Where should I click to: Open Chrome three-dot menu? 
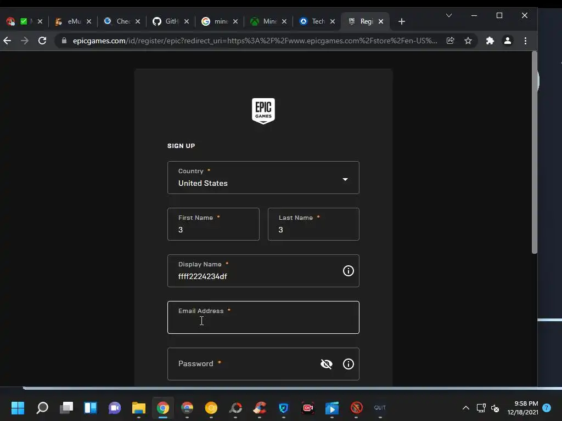click(x=525, y=41)
